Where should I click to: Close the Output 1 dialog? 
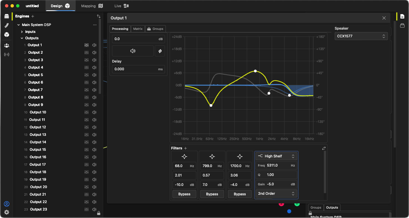pyautogui.click(x=384, y=18)
